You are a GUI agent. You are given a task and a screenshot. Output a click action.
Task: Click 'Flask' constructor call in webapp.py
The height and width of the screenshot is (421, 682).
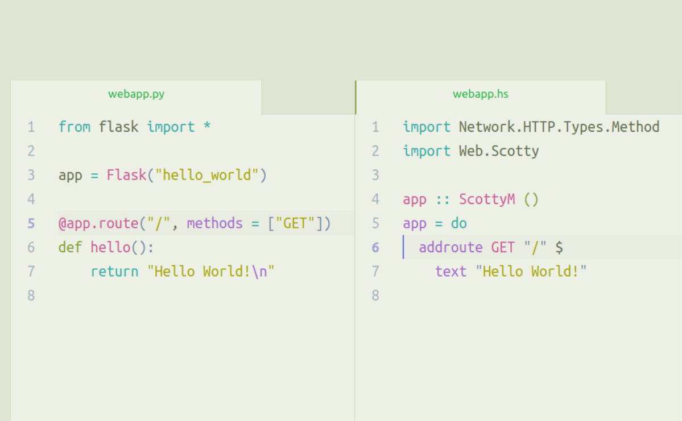pos(127,175)
